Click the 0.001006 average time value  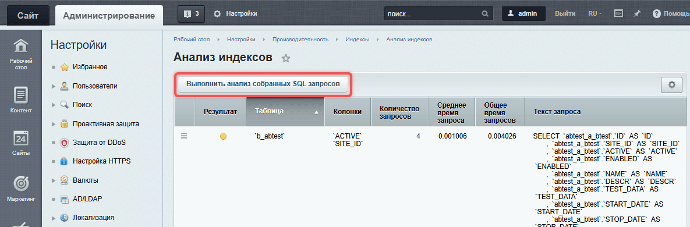[x=452, y=136]
